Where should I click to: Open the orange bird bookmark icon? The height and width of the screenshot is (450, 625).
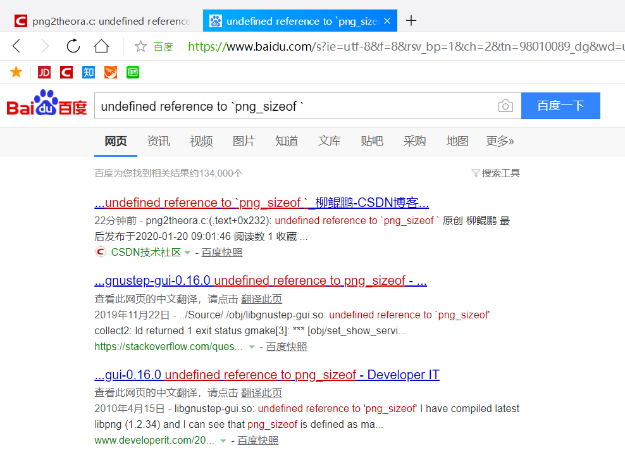click(x=111, y=72)
